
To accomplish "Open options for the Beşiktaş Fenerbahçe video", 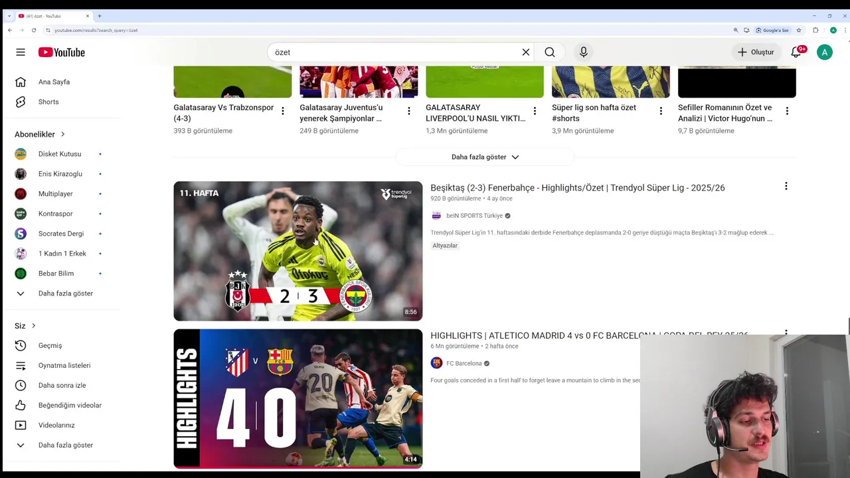I will coord(786,187).
